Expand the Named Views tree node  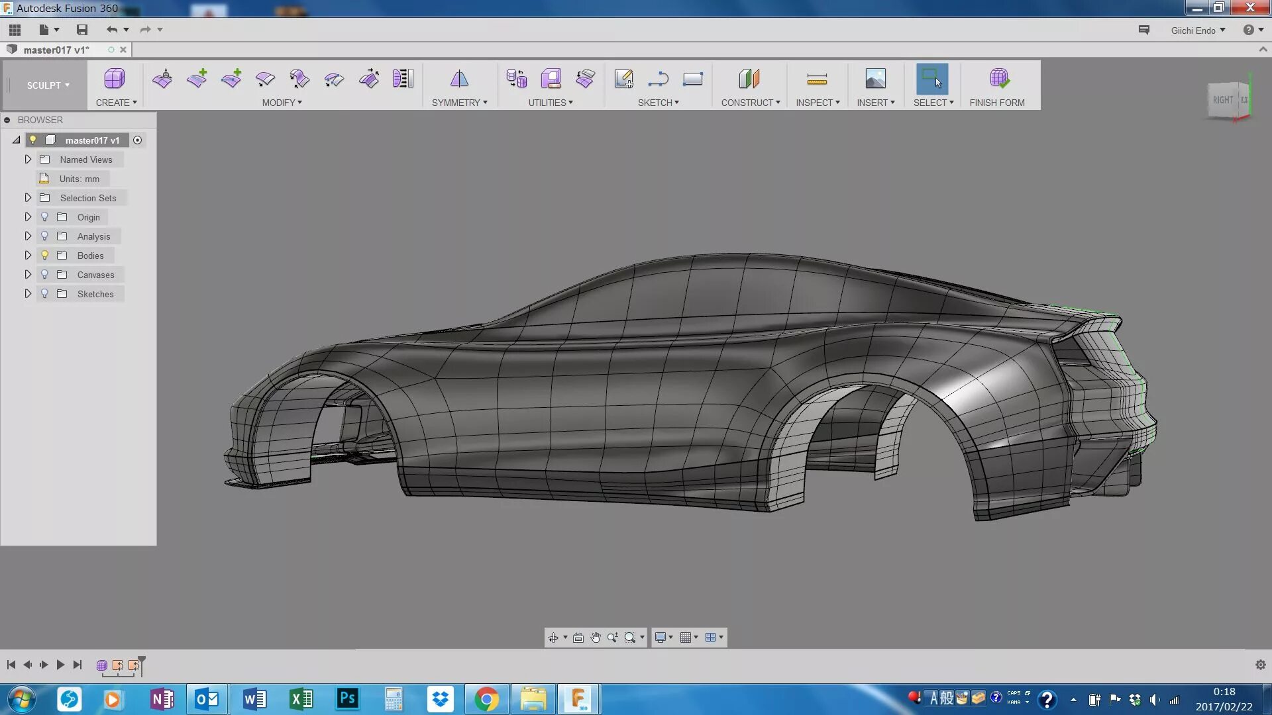point(28,160)
